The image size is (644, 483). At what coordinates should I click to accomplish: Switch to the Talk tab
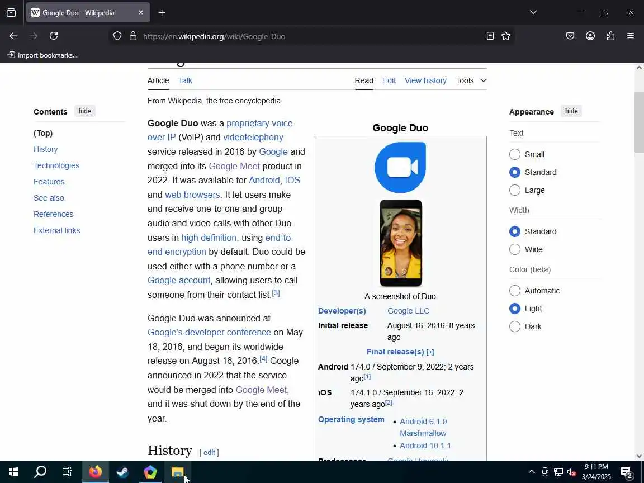[185, 80]
